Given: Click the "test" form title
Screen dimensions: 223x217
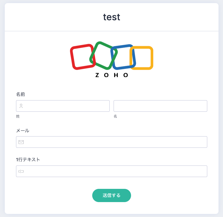Looking at the screenshot, I should (112, 17).
